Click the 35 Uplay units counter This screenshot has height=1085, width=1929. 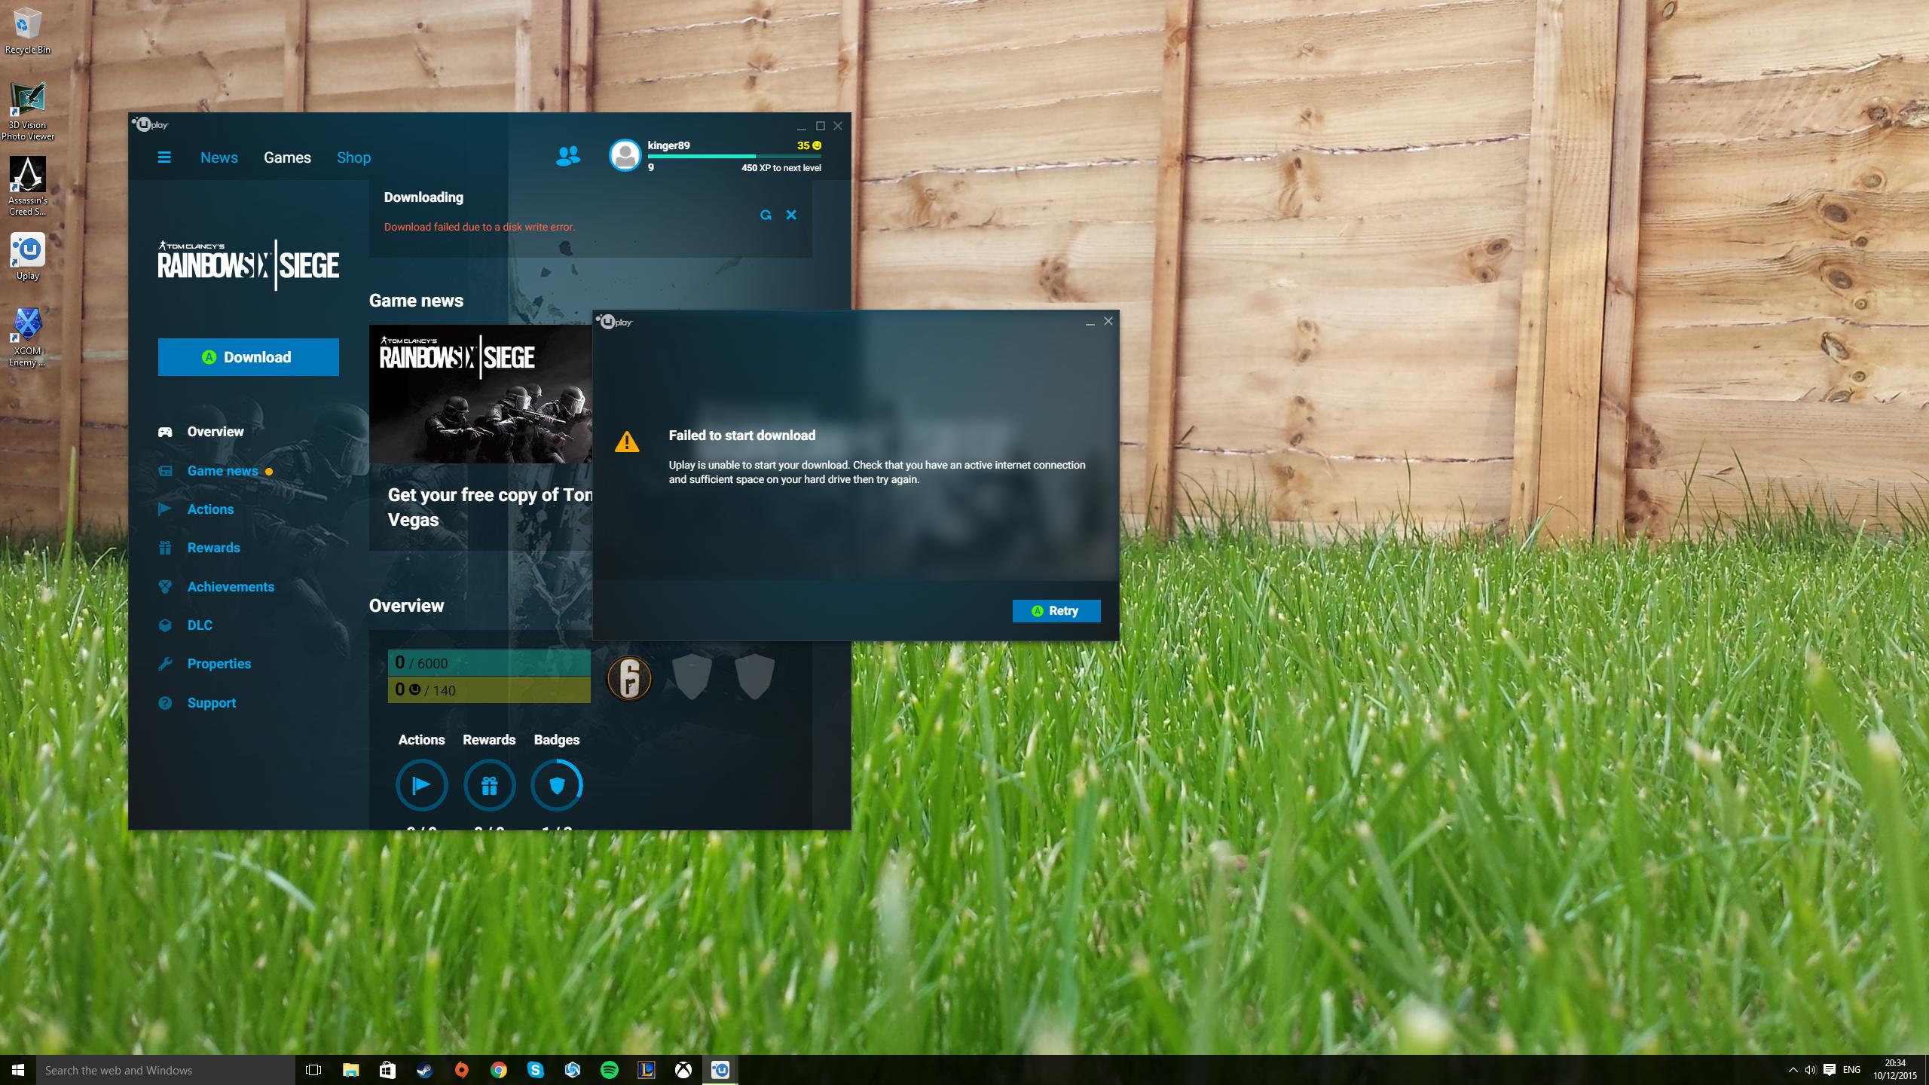[x=809, y=145]
